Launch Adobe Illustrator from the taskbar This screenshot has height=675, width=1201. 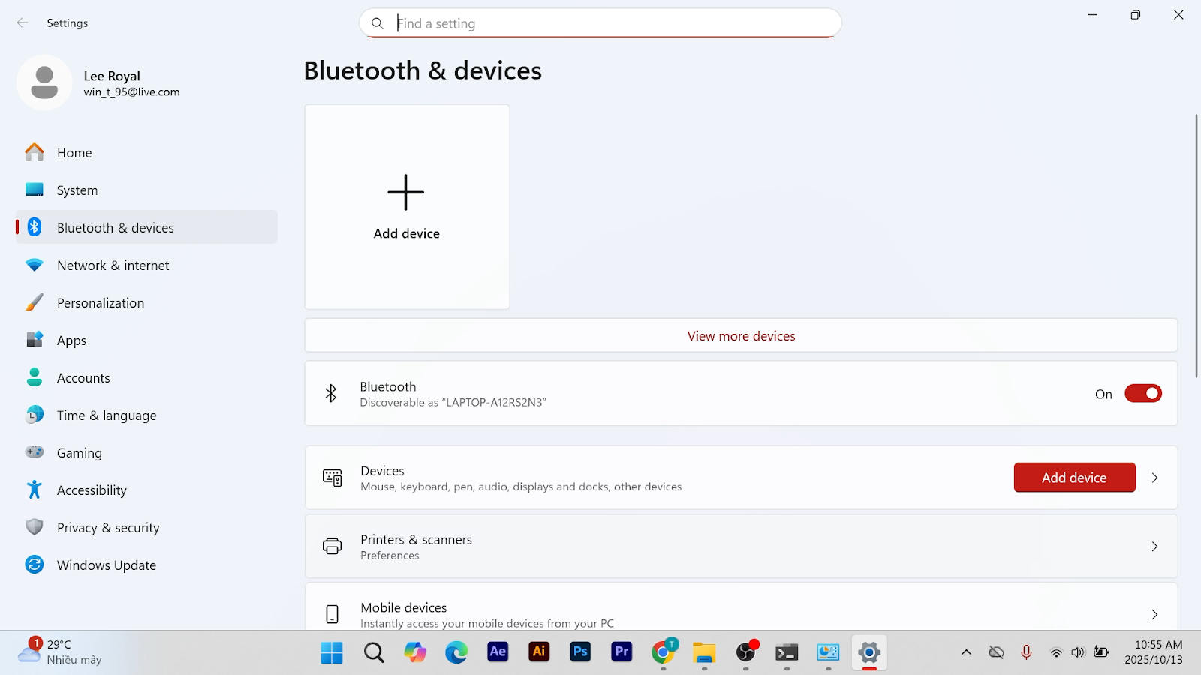pos(539,652)
